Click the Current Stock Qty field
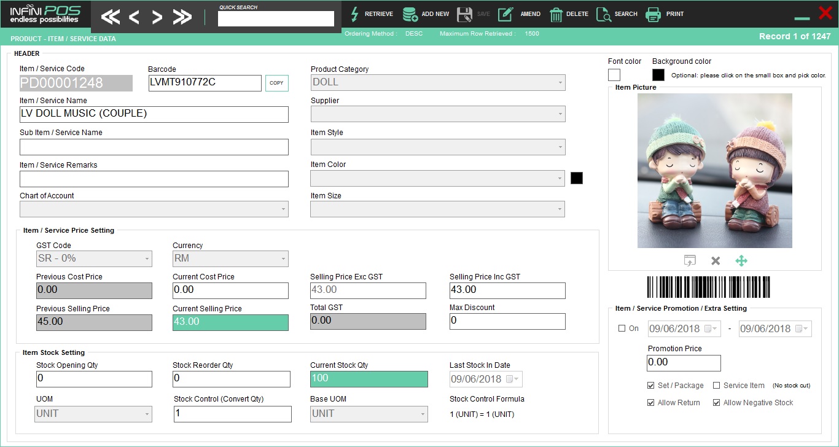The image size is (839, 447). pos(369,379)
